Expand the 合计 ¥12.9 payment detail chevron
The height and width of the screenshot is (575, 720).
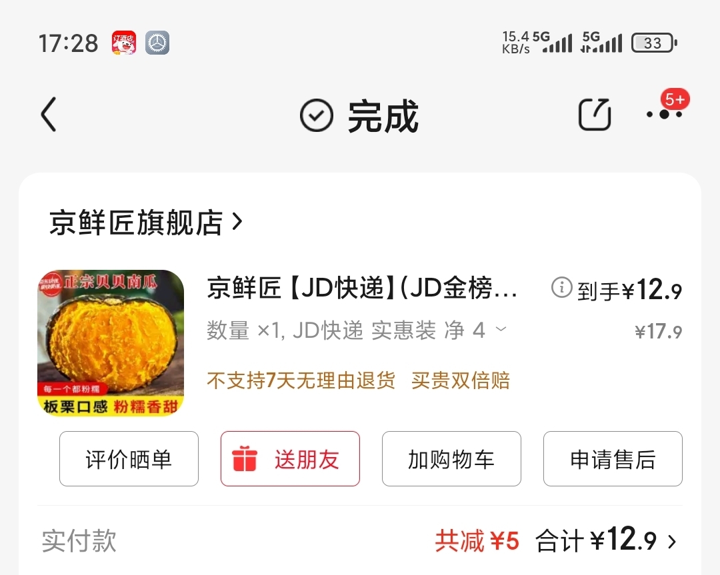[672, 542]
